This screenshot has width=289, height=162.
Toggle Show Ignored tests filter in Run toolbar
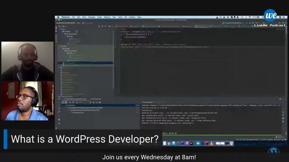[x=66, y=102]
